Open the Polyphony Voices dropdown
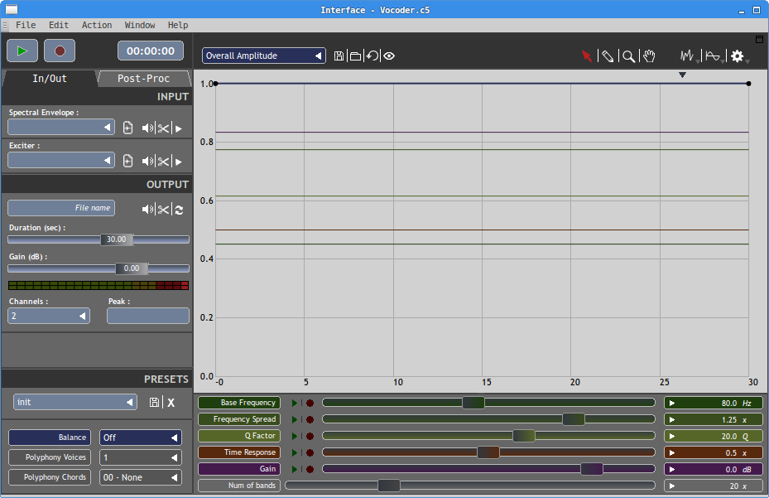The width and height of the screenshot is (769, 498). click(x=141, y=457)
